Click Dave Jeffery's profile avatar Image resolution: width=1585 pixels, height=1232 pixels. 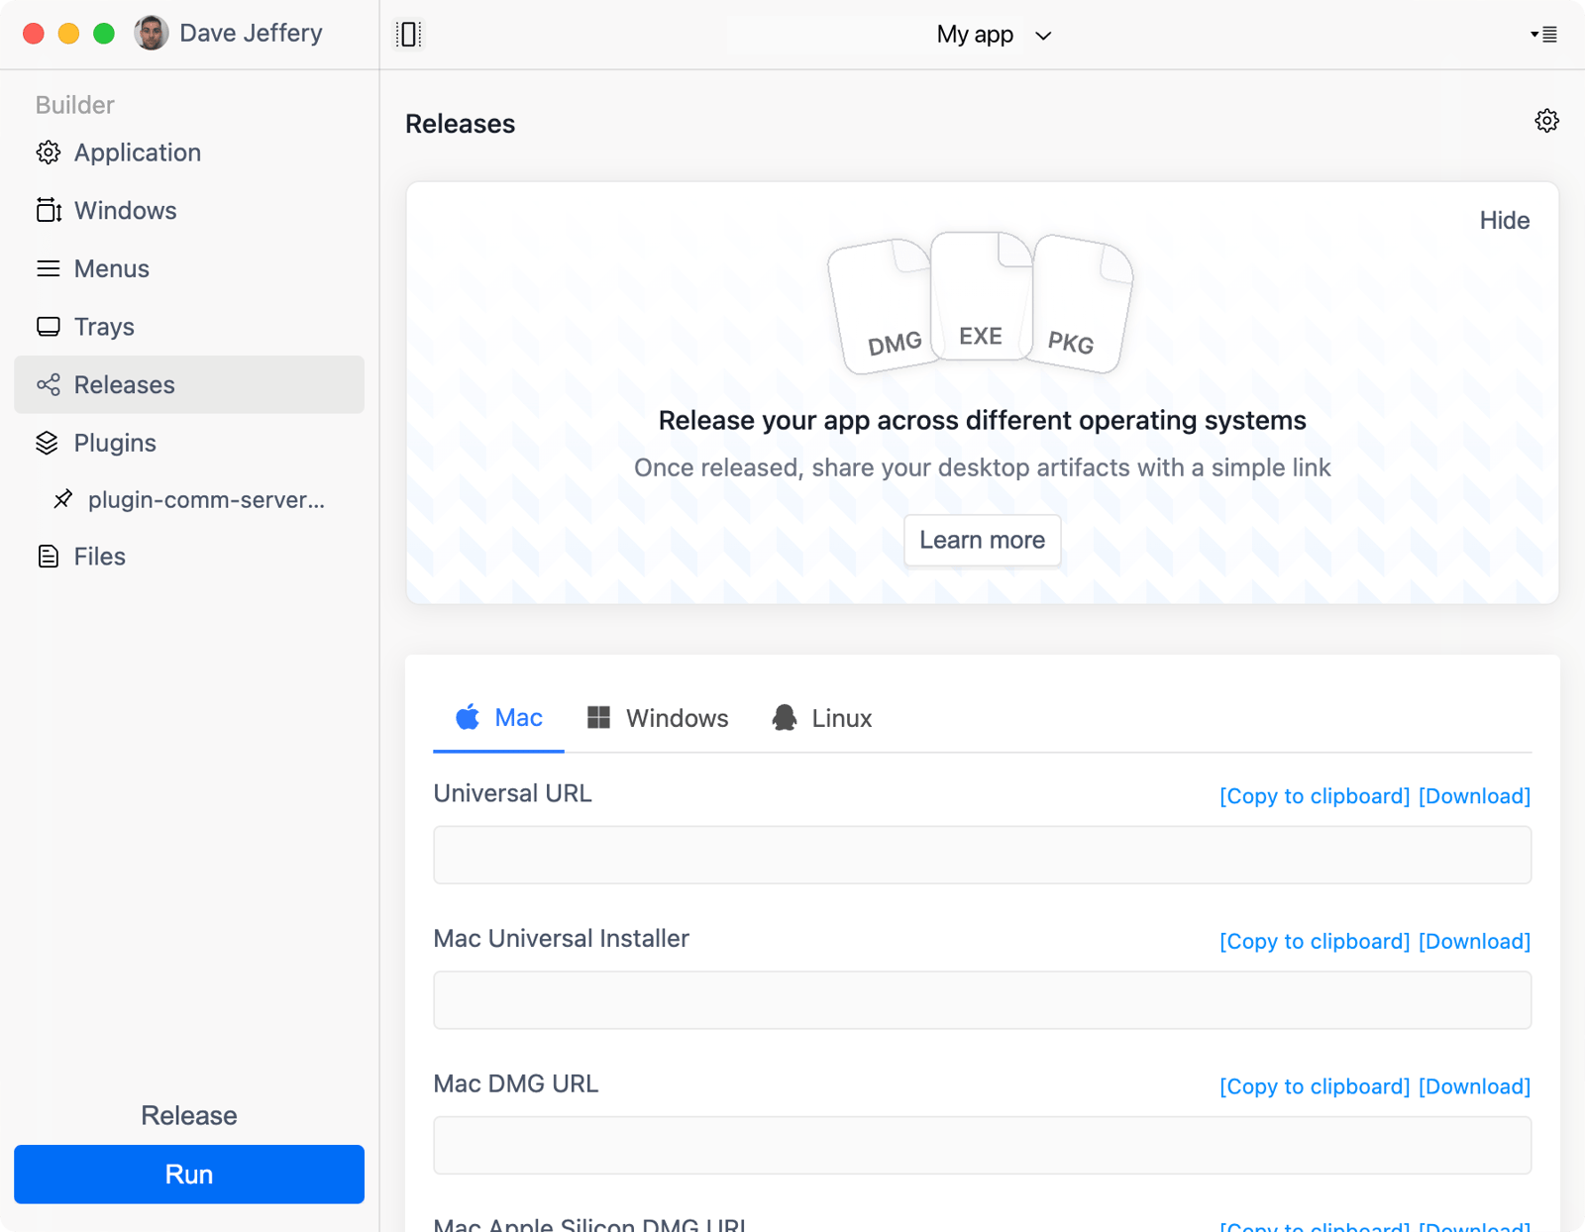pos(152,33)
